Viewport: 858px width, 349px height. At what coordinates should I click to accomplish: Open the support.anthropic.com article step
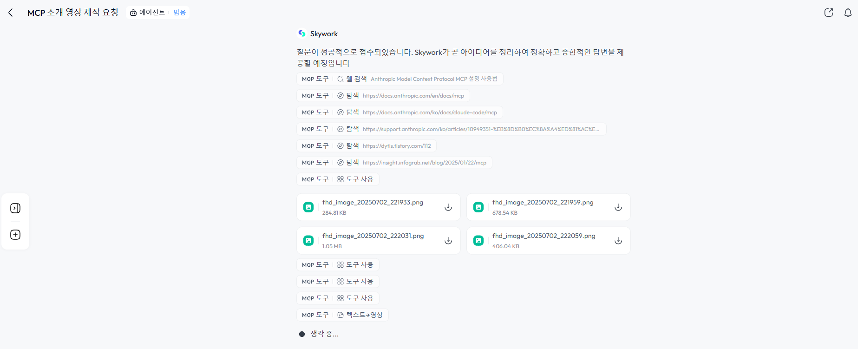[x=452, y=129]
